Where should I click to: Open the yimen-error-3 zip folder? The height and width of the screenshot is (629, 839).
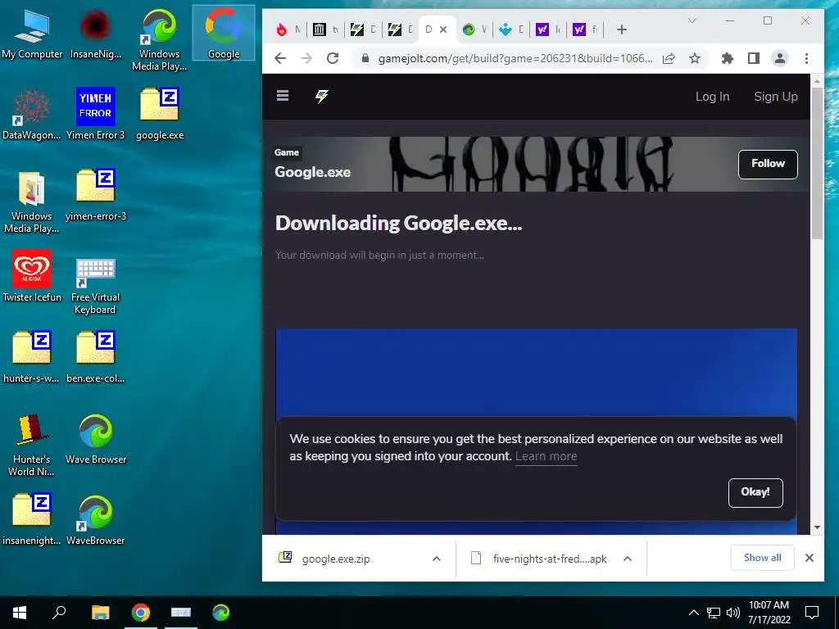tap(95, 195)
